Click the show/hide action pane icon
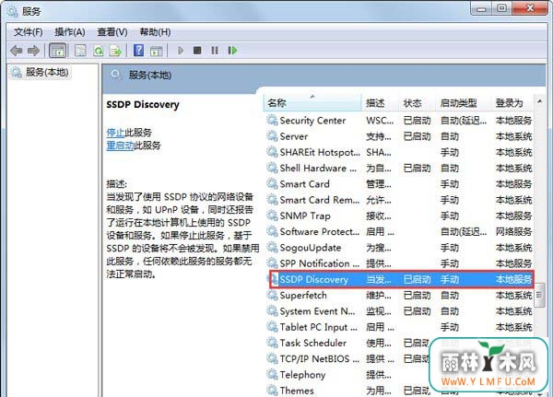Viewport: 553px width, 397px height. pos(157,51)
